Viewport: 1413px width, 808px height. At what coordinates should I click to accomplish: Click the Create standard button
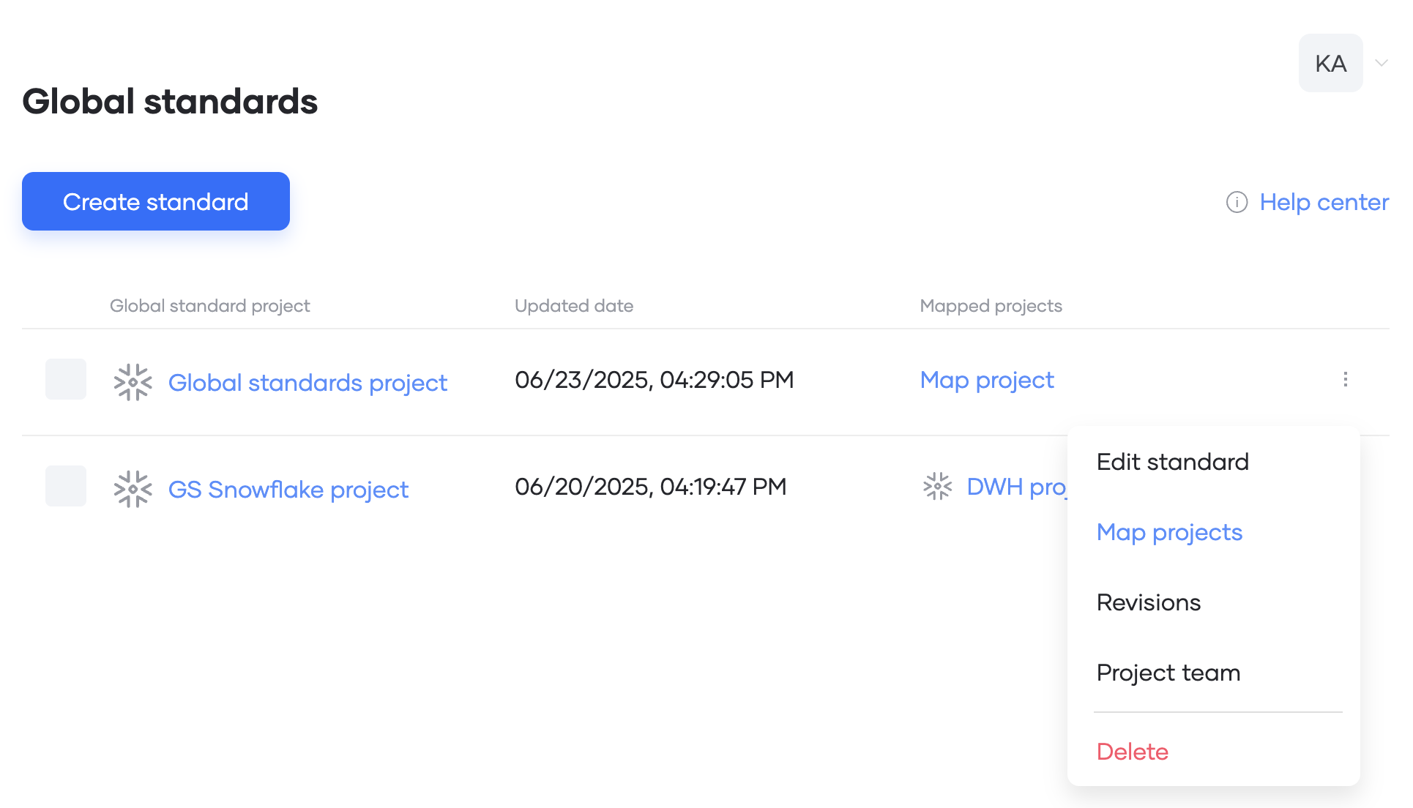tap(156, 201)
